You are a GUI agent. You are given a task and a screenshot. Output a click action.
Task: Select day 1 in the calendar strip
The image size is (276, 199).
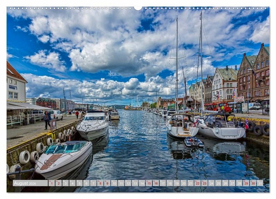point(51,183)
